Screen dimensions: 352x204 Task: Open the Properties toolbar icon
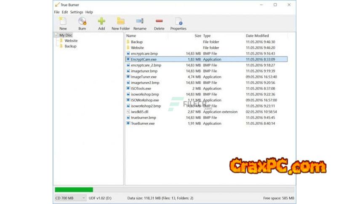179,21
